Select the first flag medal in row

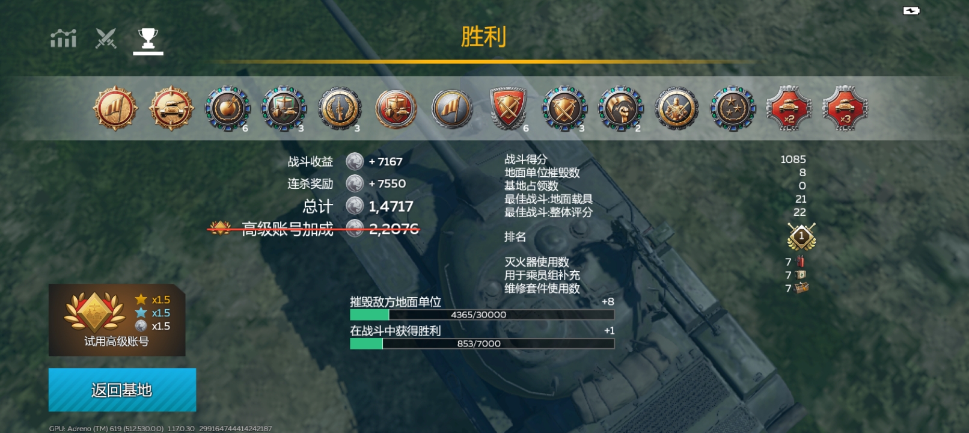tap(115, 109)
